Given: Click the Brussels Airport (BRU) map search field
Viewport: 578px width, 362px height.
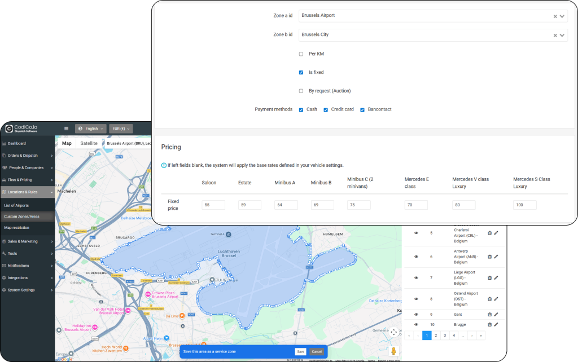Looking at the screenshot, I should [128, 143].
